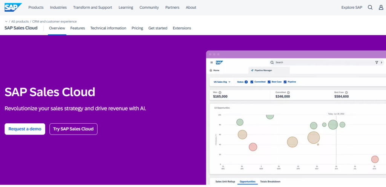Click the filter funnel icon in dashboard
Image resolution: width=386 pixels, height=187 pixels.
point(377,63)
